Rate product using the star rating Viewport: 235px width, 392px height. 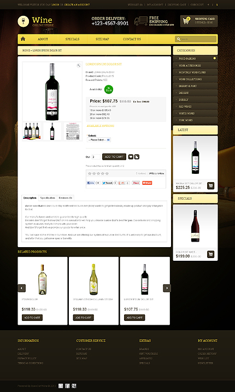pos(98,173)
